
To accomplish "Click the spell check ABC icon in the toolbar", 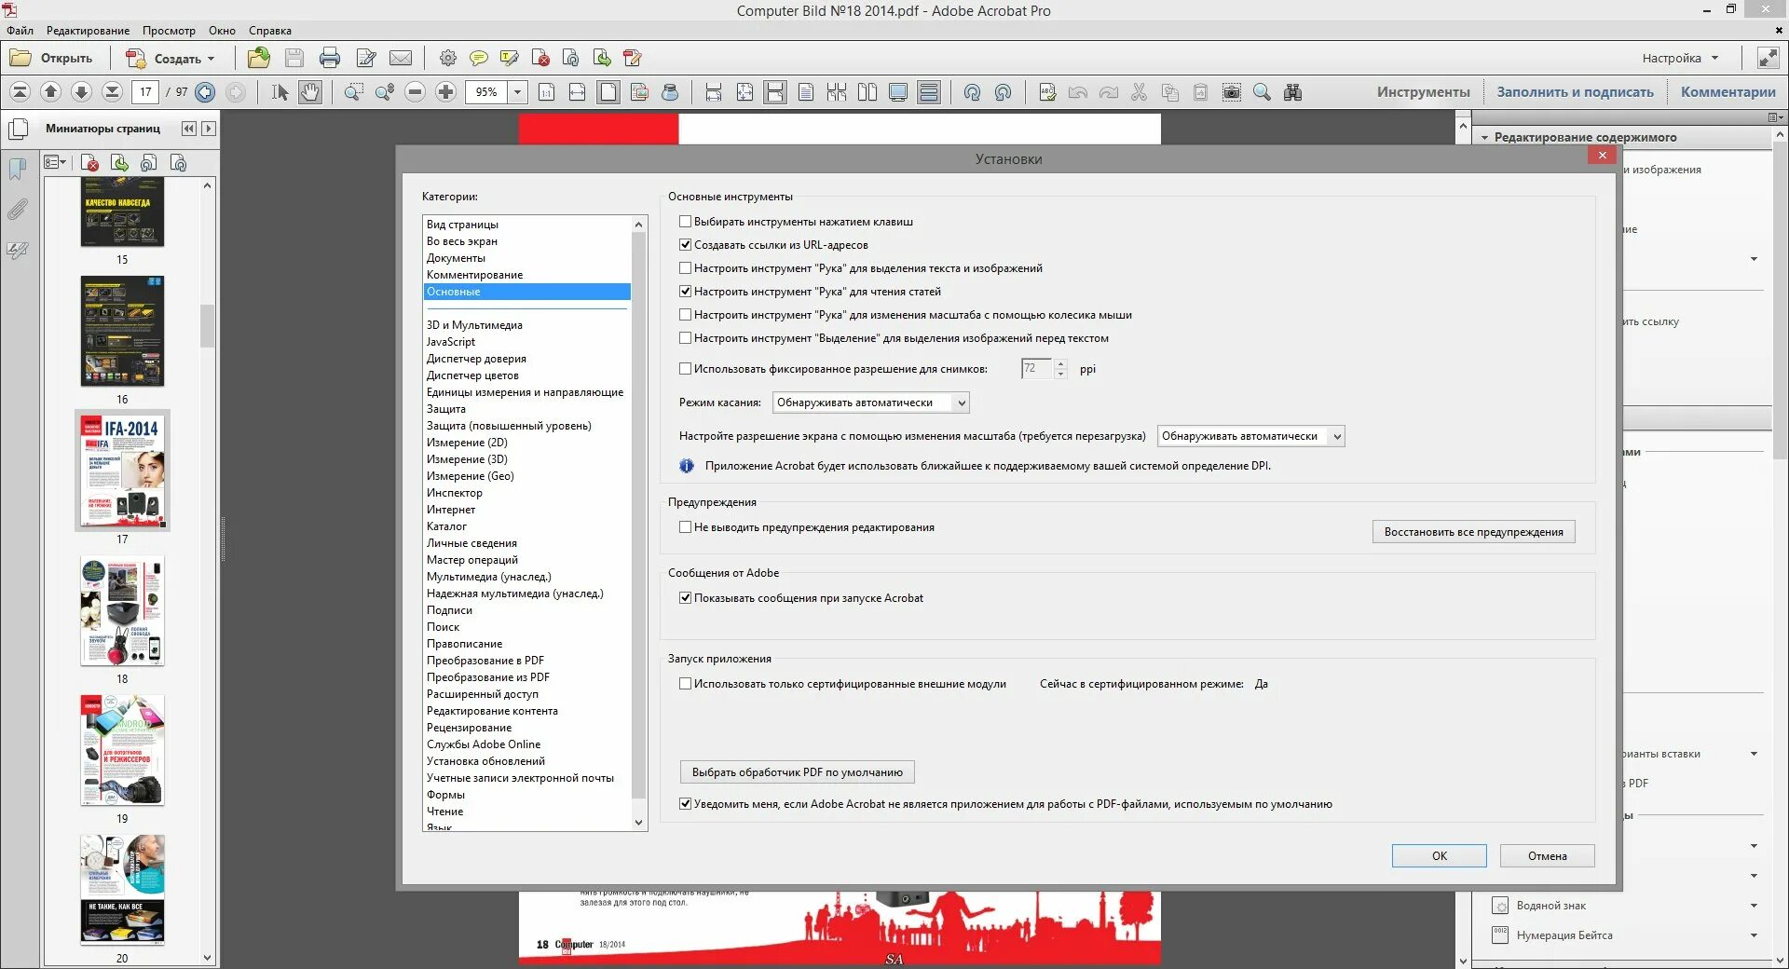I will tap(1047, 92).
